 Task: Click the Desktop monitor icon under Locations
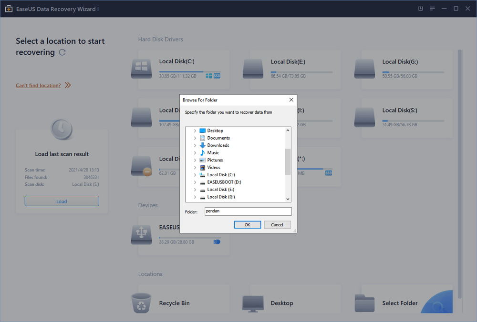click(253, 304)
